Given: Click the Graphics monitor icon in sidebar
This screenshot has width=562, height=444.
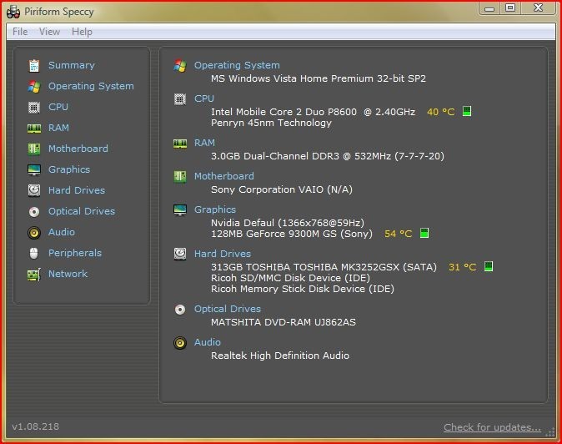Looking at the screenshot, I should point(34,169).
